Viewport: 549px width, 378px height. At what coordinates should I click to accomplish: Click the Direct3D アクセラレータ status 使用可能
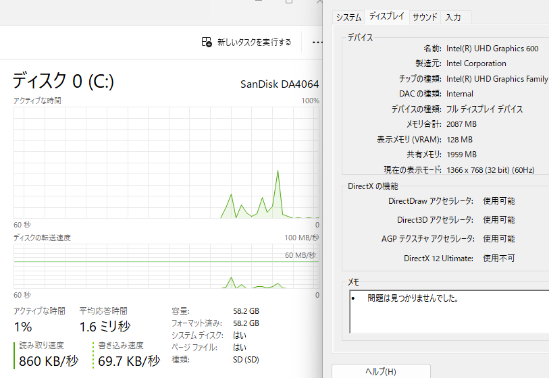[x=499, y=220]
